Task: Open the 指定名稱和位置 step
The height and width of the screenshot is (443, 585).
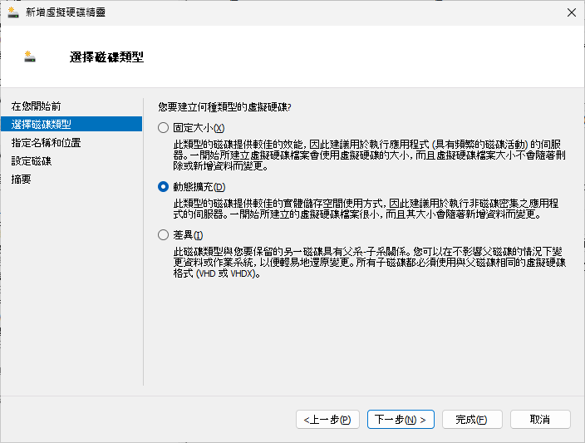Action: (x=46, y=143)
